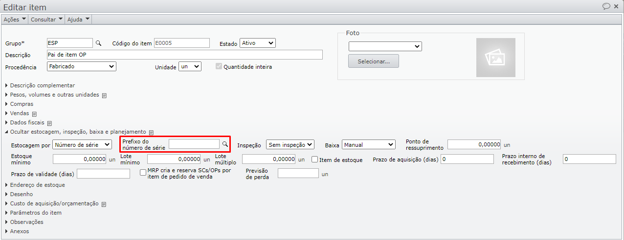The width and height of the screenshot is (624, 240).
Task: Click the serial number prefix search icon
Action: tap(225, 144)
